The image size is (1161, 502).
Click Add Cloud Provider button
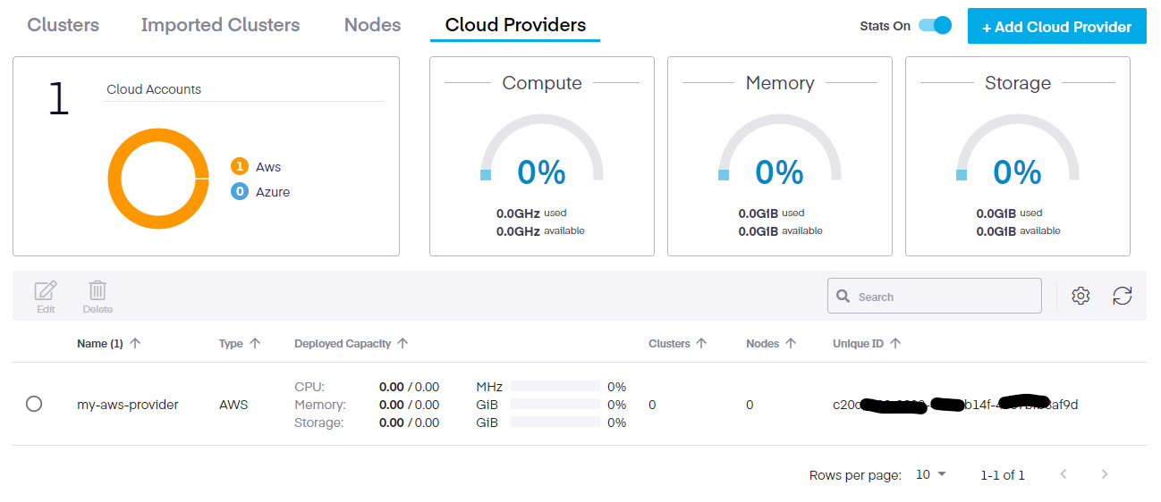1056,27
